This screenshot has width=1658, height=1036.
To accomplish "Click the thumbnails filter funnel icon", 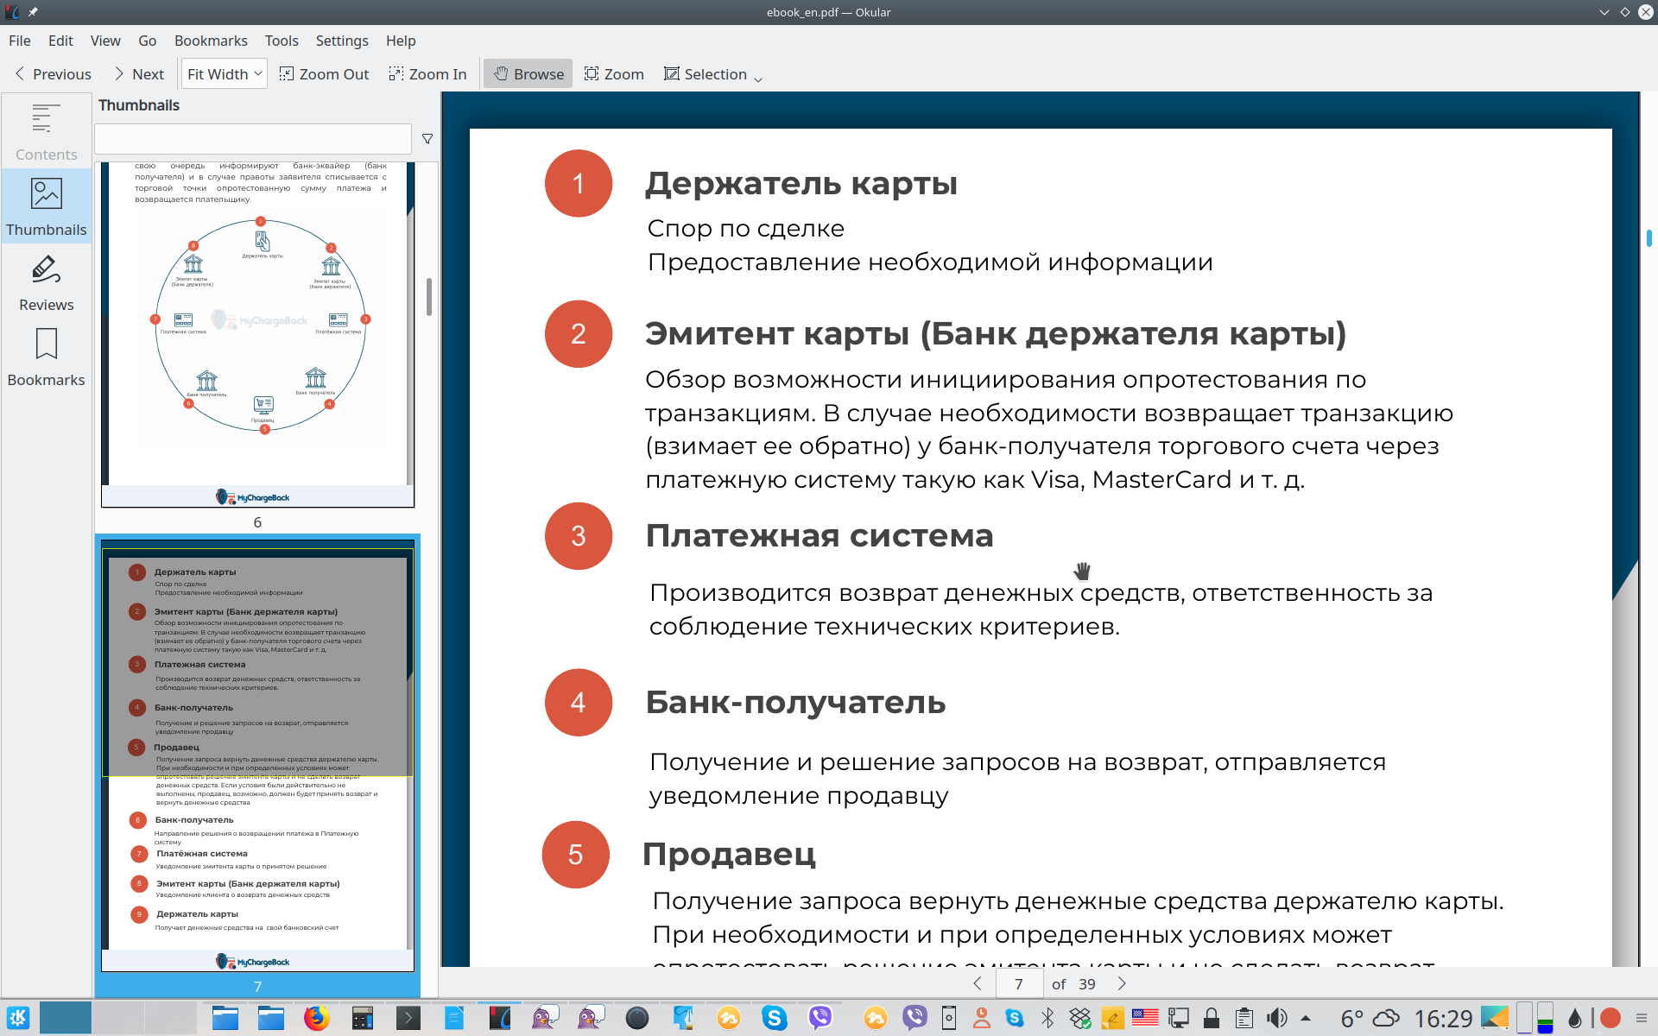I will (427, 139).
